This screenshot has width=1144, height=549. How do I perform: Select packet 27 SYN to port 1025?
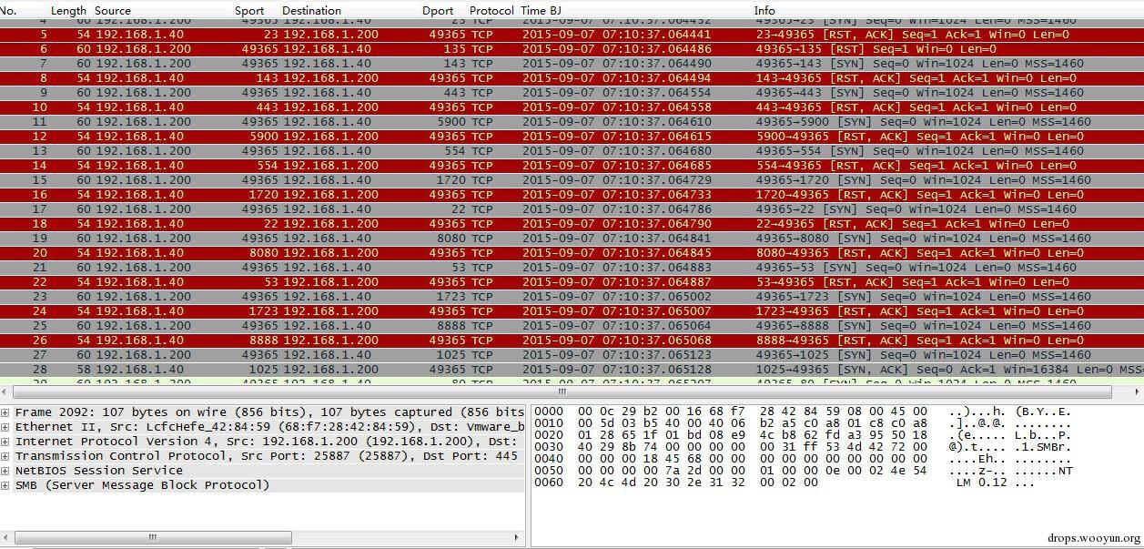click(x=572, y=355)
